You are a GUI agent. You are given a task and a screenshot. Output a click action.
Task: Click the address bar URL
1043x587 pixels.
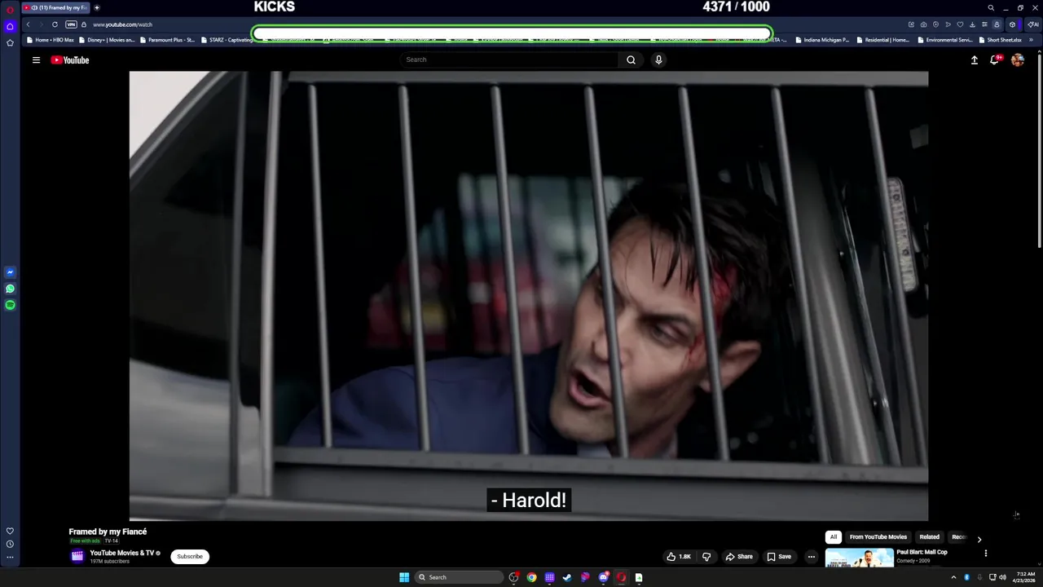(x=123, y=24)
